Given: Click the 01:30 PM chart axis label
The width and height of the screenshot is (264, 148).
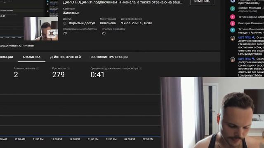Looking at the screenshot, I should [x=111, y=139].
